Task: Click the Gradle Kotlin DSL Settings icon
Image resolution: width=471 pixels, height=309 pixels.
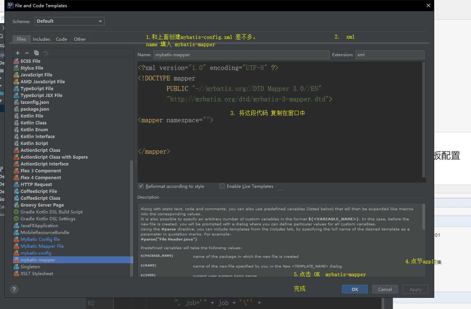Action: (x=16, y=219)
